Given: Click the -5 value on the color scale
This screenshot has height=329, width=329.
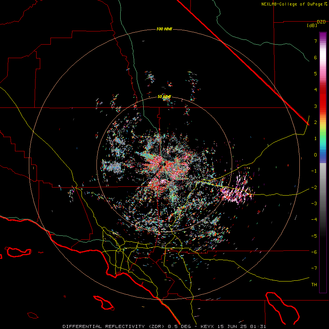Looking at the screenshot, I should (314, 236).
